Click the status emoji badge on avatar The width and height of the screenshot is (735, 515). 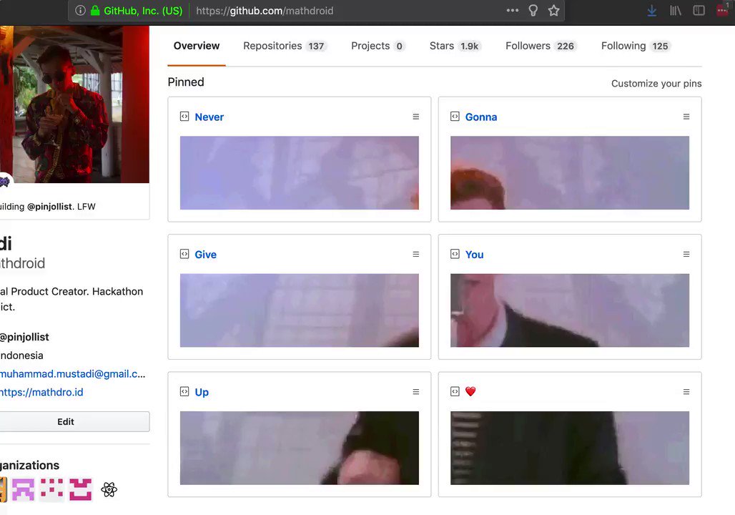coord(5,182)
